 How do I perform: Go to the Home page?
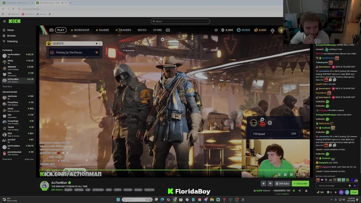pyautogui.click(x=10, y=30)
